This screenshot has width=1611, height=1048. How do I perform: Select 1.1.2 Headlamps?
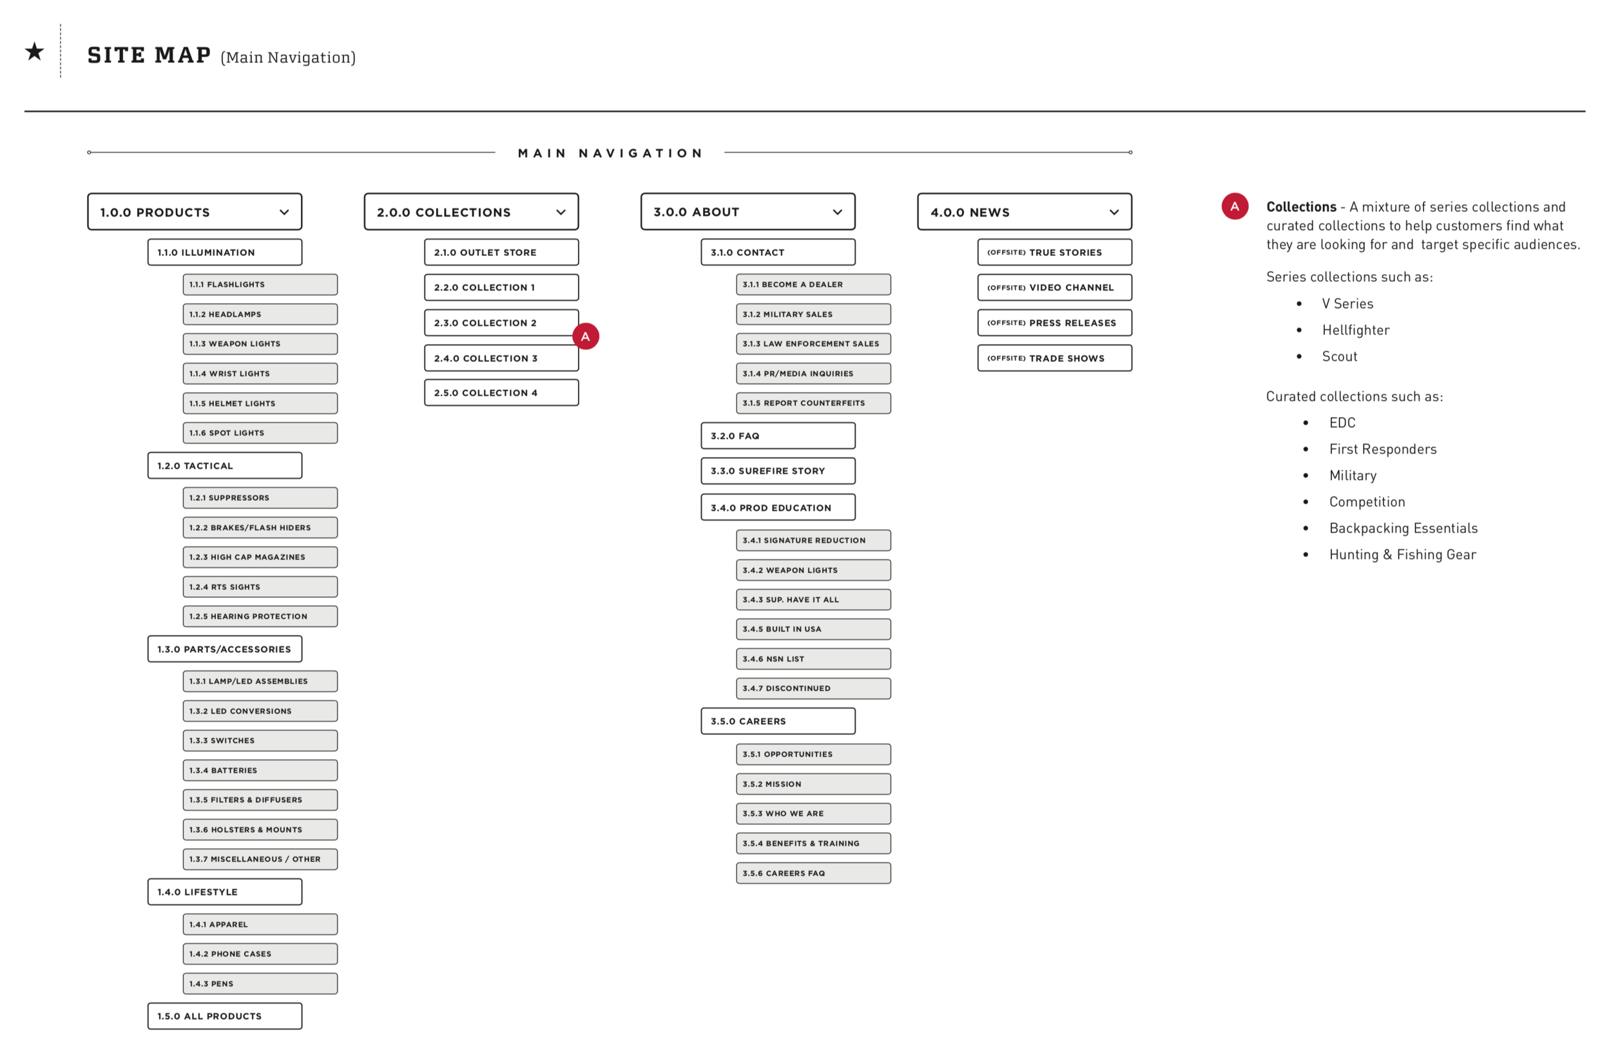260,314
